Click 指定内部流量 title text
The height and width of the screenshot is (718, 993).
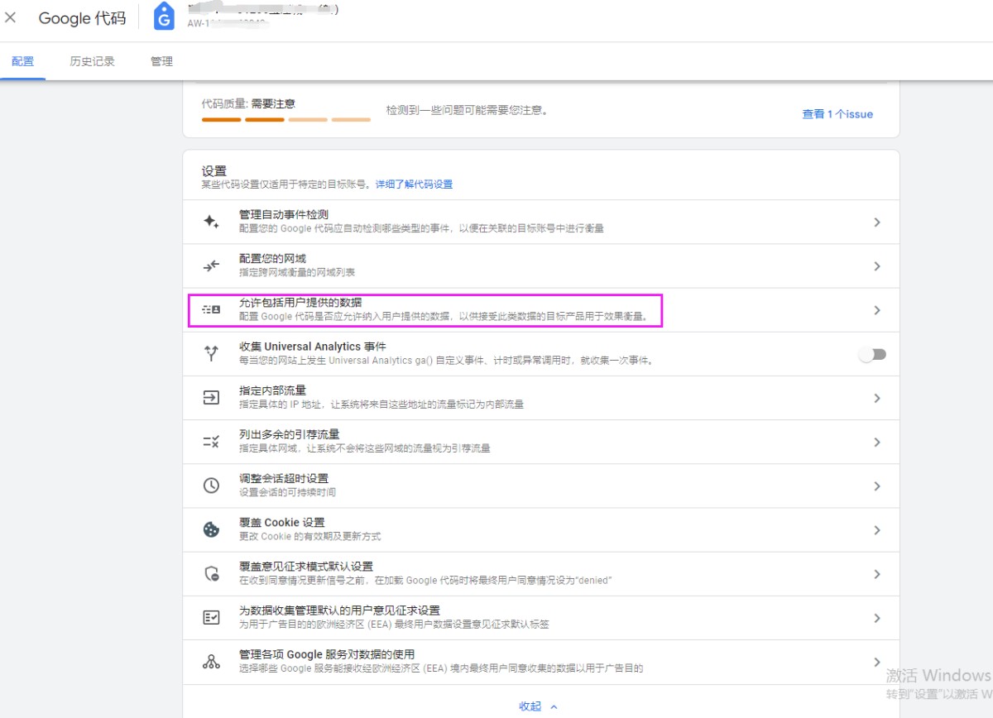point(272,390)
